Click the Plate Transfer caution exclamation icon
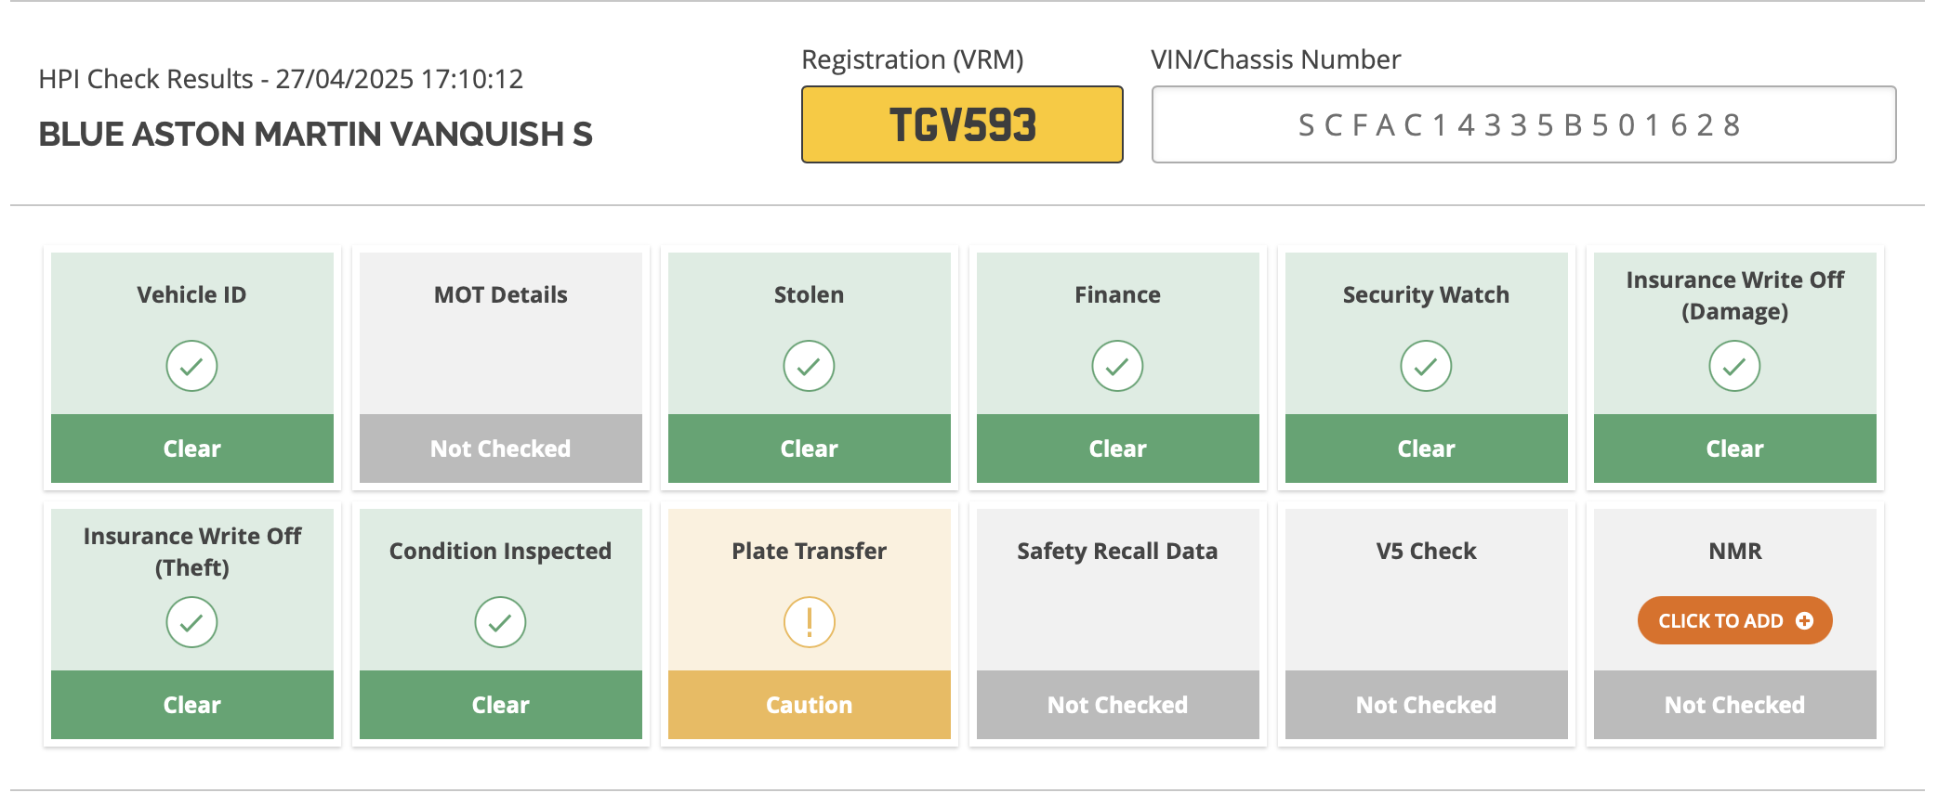This screenshot has height=793, width=1937. pos(809,622)
